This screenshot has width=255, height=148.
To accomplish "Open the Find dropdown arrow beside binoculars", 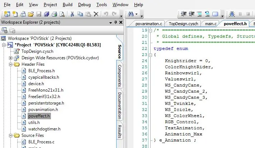I will pyautogui.click(x=136, y=14).
